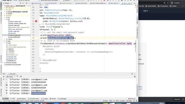The height and width of the screenshot is (104, 185).
Task: Collapse the lib folder in tree
Action: tap(5, 19)
